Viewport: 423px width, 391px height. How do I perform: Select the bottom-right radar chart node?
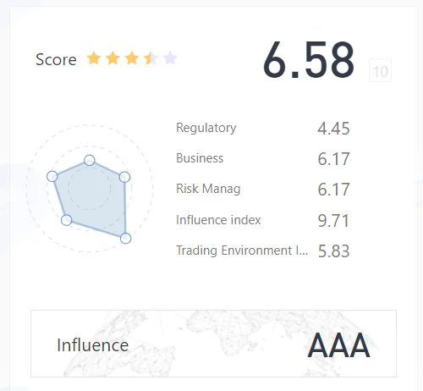pos(125,239)
